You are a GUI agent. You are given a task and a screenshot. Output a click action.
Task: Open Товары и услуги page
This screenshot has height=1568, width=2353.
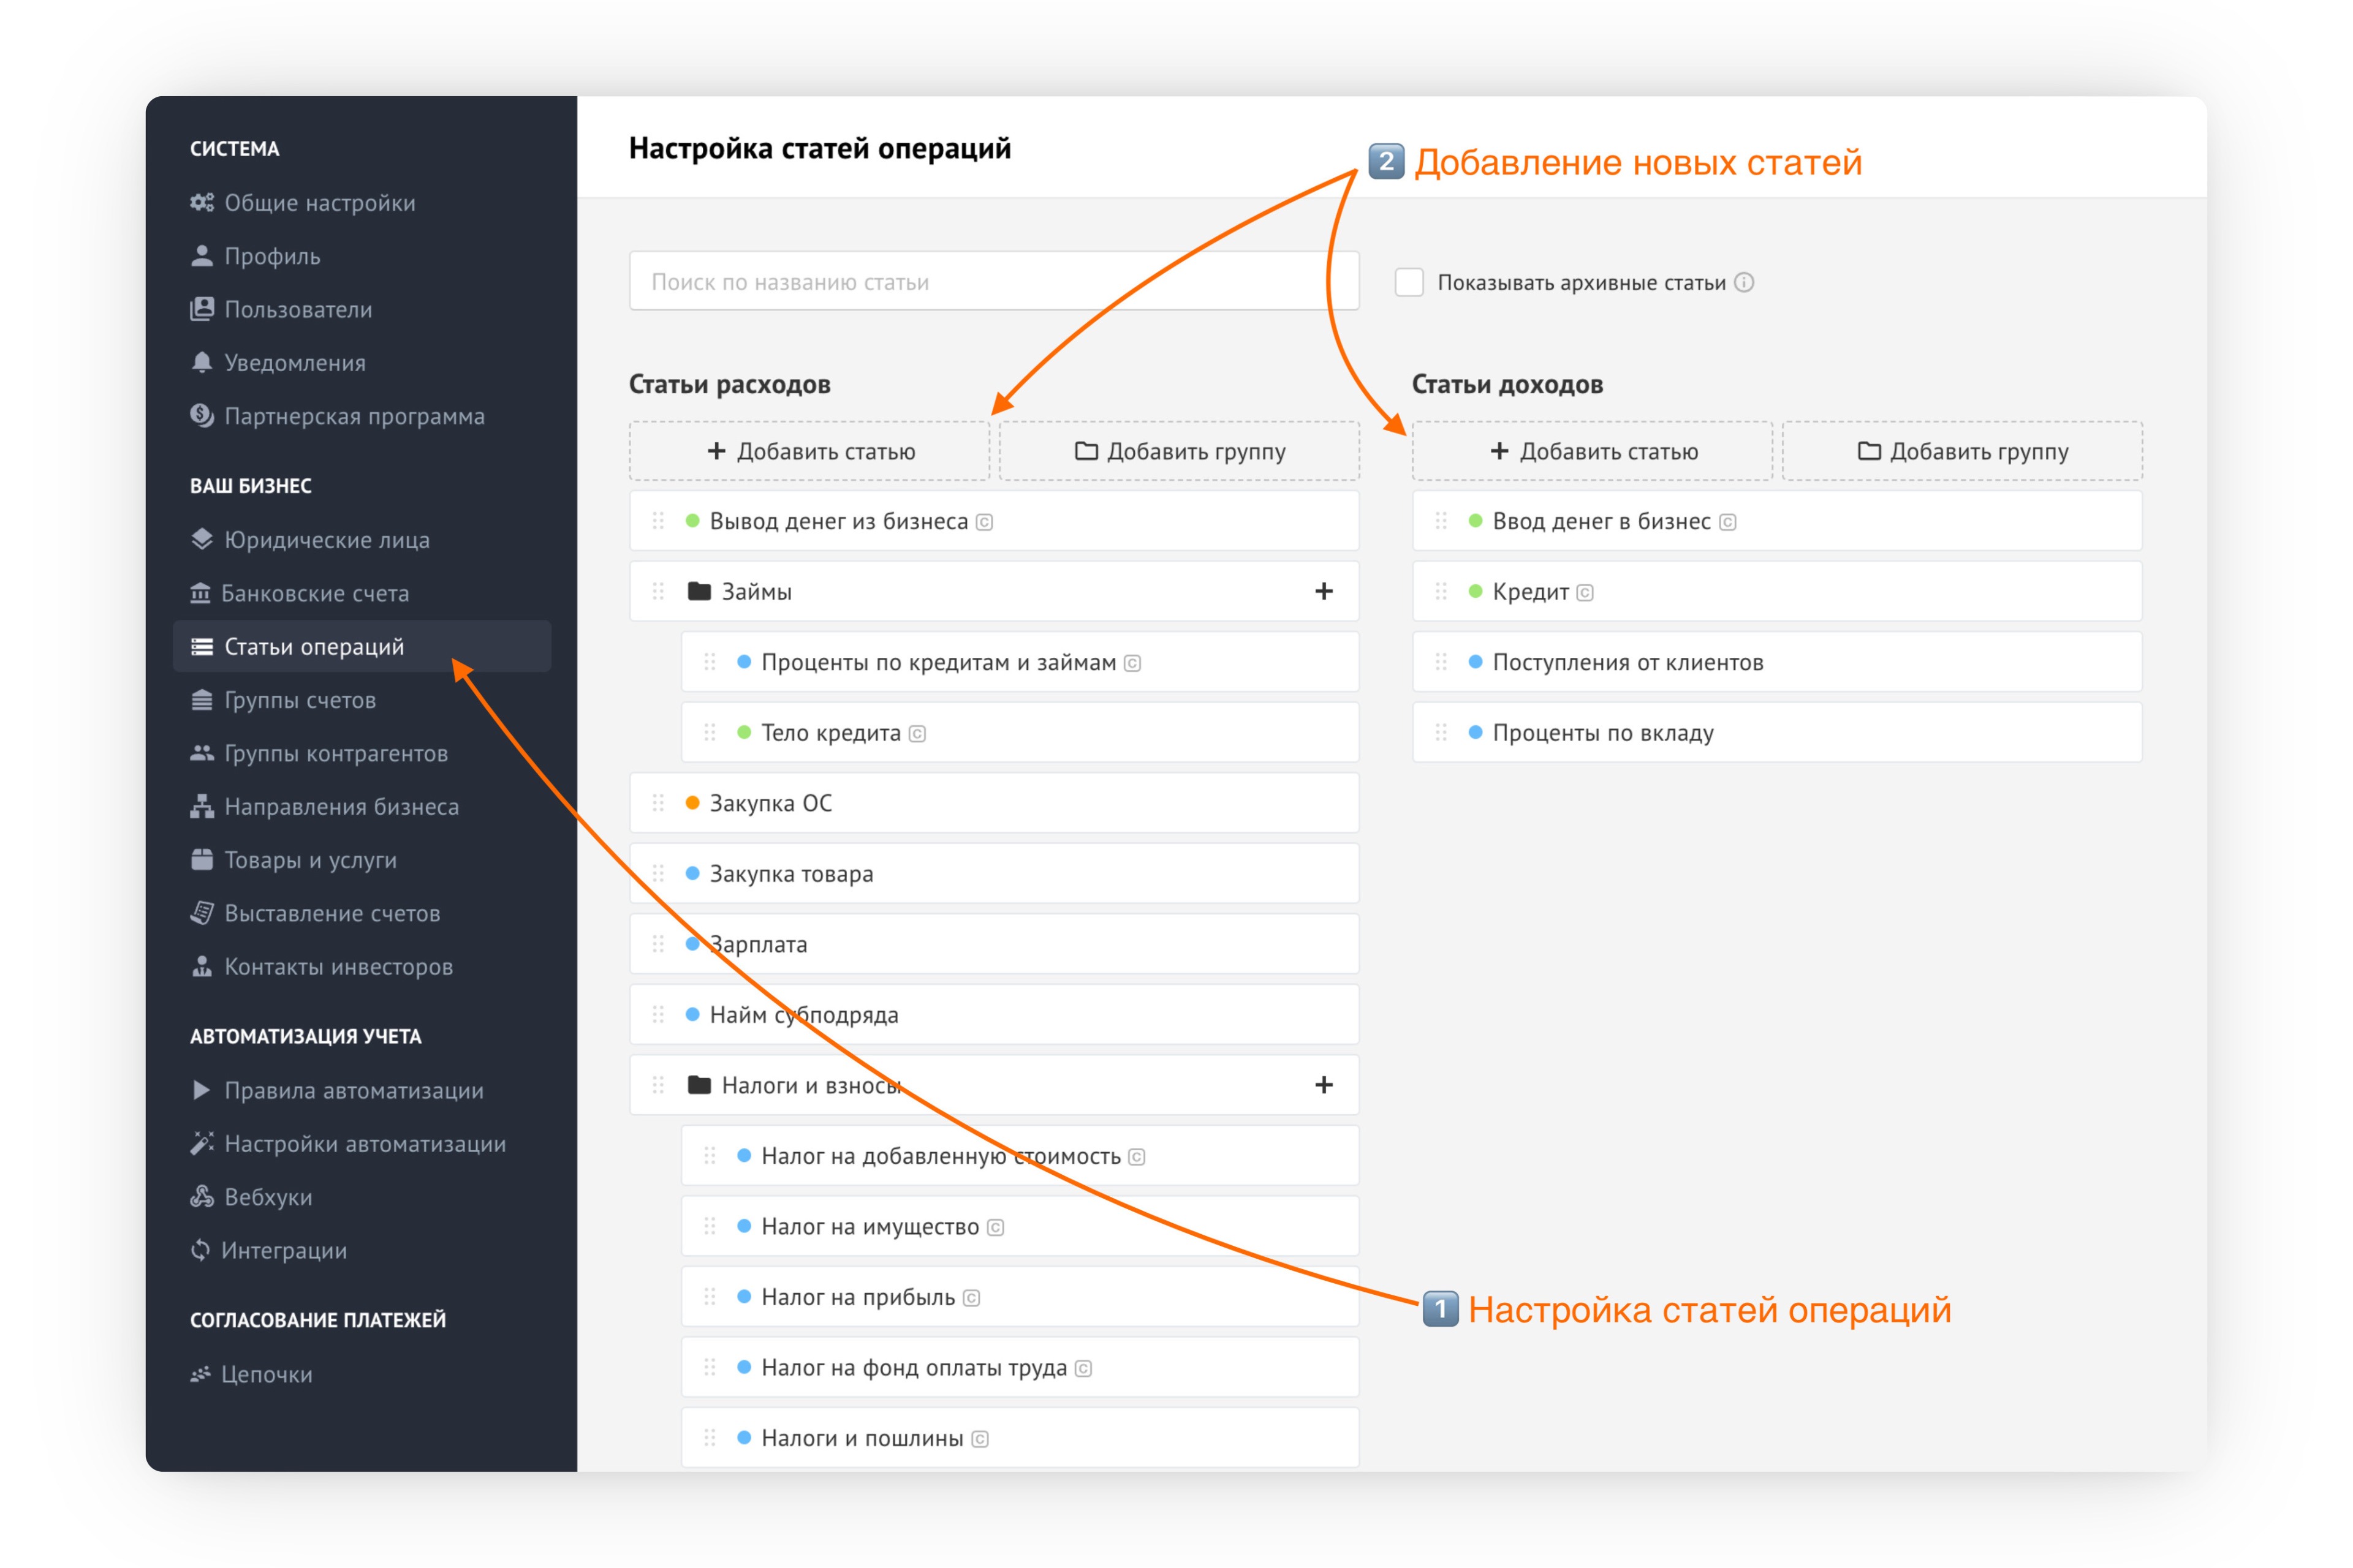click(x=310, y=859)
